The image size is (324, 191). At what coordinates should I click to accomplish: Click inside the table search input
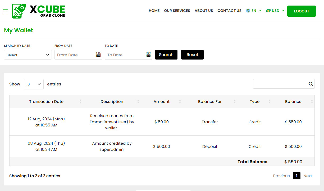[280, 84]
